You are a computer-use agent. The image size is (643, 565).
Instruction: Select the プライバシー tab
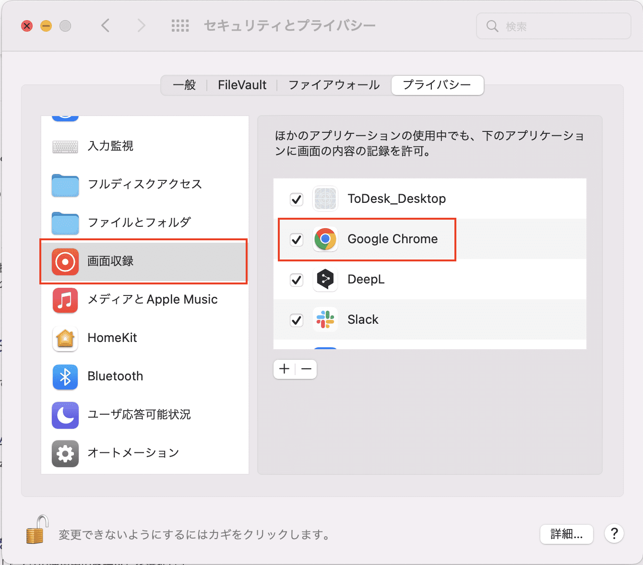point(437,85)
